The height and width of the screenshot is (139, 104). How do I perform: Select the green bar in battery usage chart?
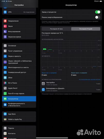click(x=45, y=49)
